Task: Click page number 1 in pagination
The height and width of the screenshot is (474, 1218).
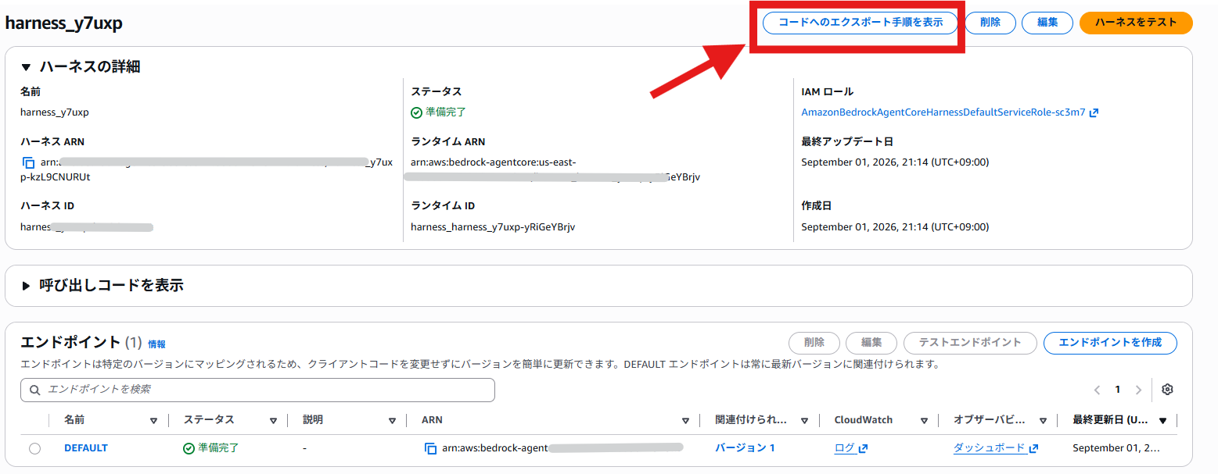Action: [x=1118, y=390]
